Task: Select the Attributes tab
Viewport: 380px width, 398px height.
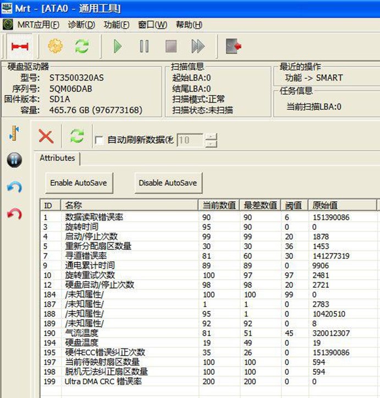Action: (57, 158)
